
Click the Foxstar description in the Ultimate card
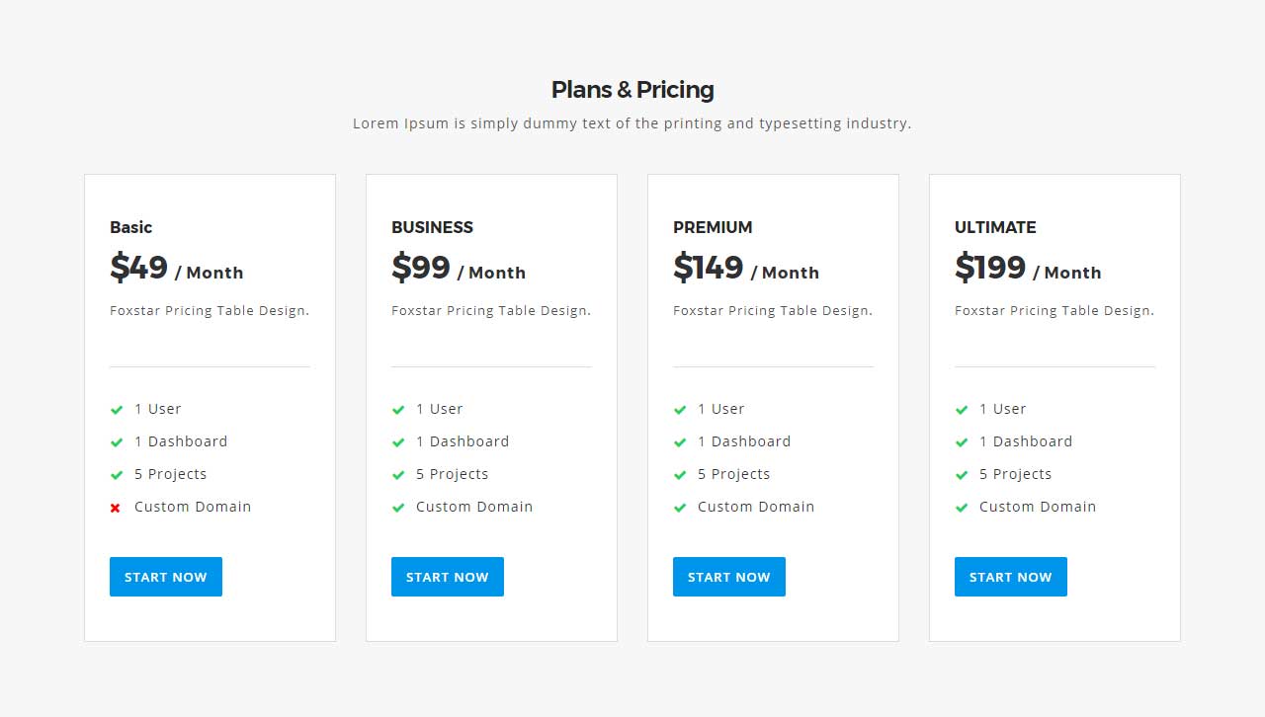[x=1054, y=310]
